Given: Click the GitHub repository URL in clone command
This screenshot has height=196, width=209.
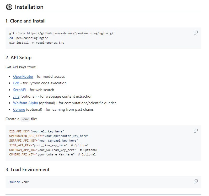Looking at the screenshot, I should [71, 33].
